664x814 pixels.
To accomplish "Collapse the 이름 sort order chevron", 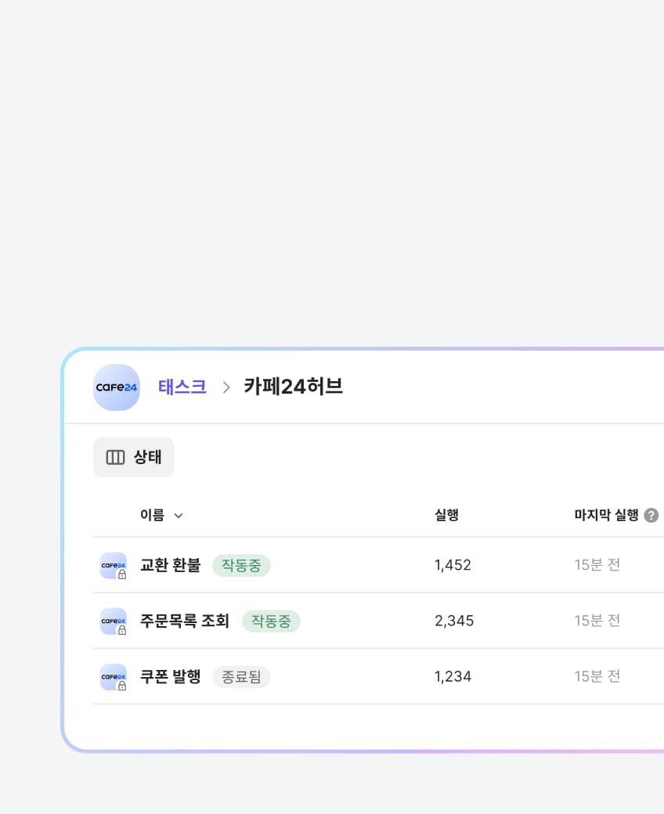I will (x=178, y=516).
